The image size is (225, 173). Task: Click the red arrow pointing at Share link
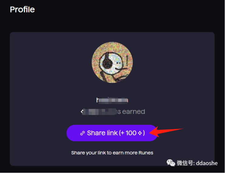166,132
